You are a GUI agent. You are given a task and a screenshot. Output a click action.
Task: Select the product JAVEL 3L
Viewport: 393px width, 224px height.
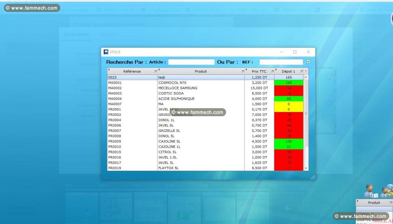tap(166, 163)
